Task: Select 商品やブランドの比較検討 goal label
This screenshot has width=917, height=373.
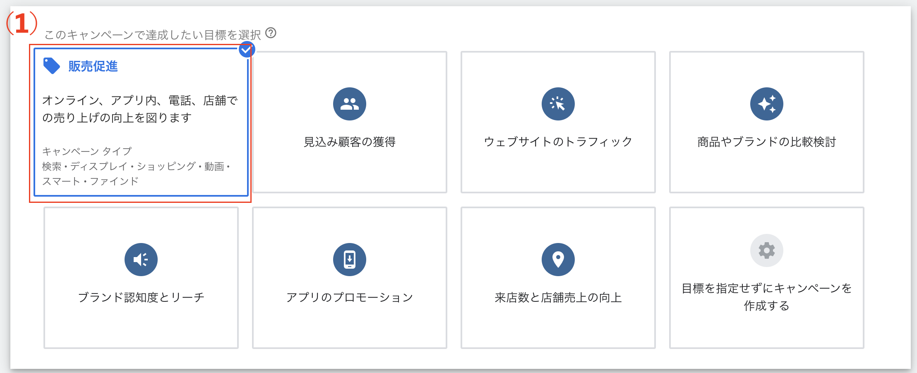Action: click(x=767, y=142)
